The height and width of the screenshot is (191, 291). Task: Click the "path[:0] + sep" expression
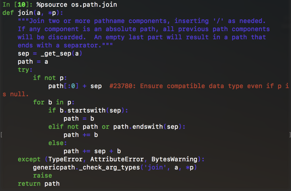click(x=75, y=86)
